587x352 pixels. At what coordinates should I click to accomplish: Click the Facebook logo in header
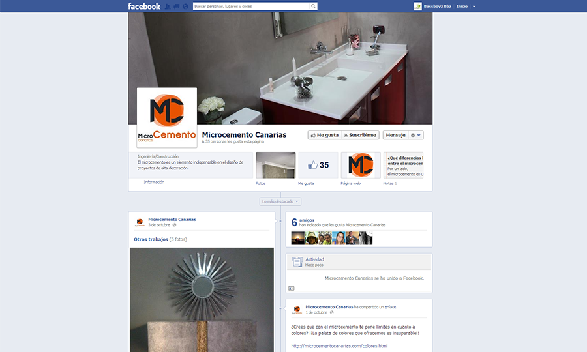click(x=143, y=6)
